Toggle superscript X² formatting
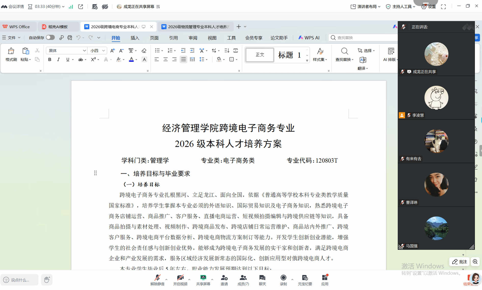482x290 pixels. point(93,59)
